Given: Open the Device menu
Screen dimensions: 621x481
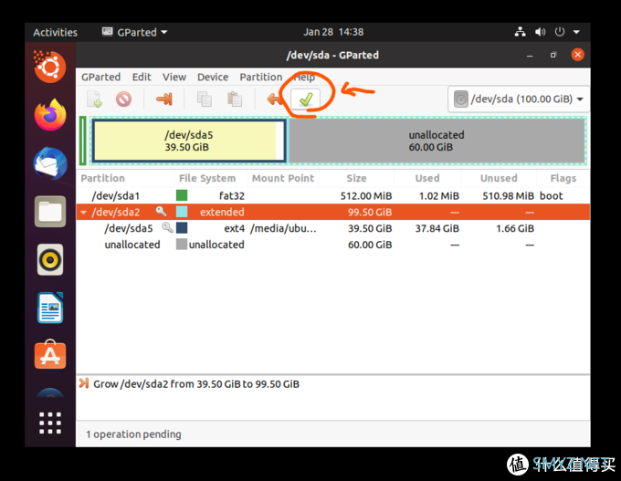Looking at the screenshot, I should click(x=213, y=77).
